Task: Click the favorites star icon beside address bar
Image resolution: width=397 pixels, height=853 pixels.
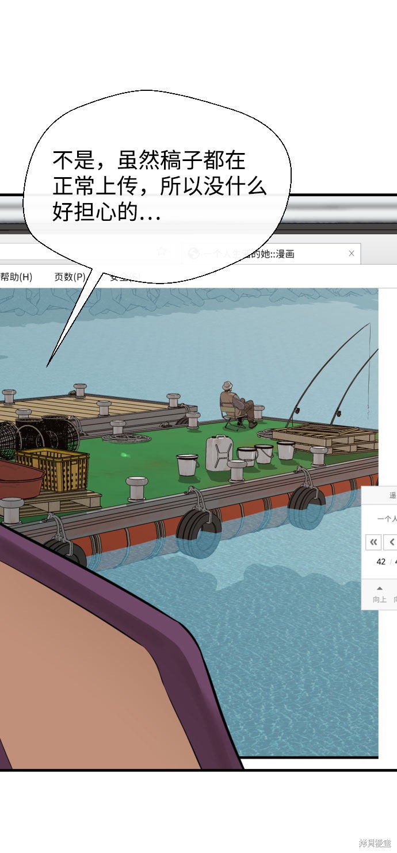Action: [x=162, y=251]
